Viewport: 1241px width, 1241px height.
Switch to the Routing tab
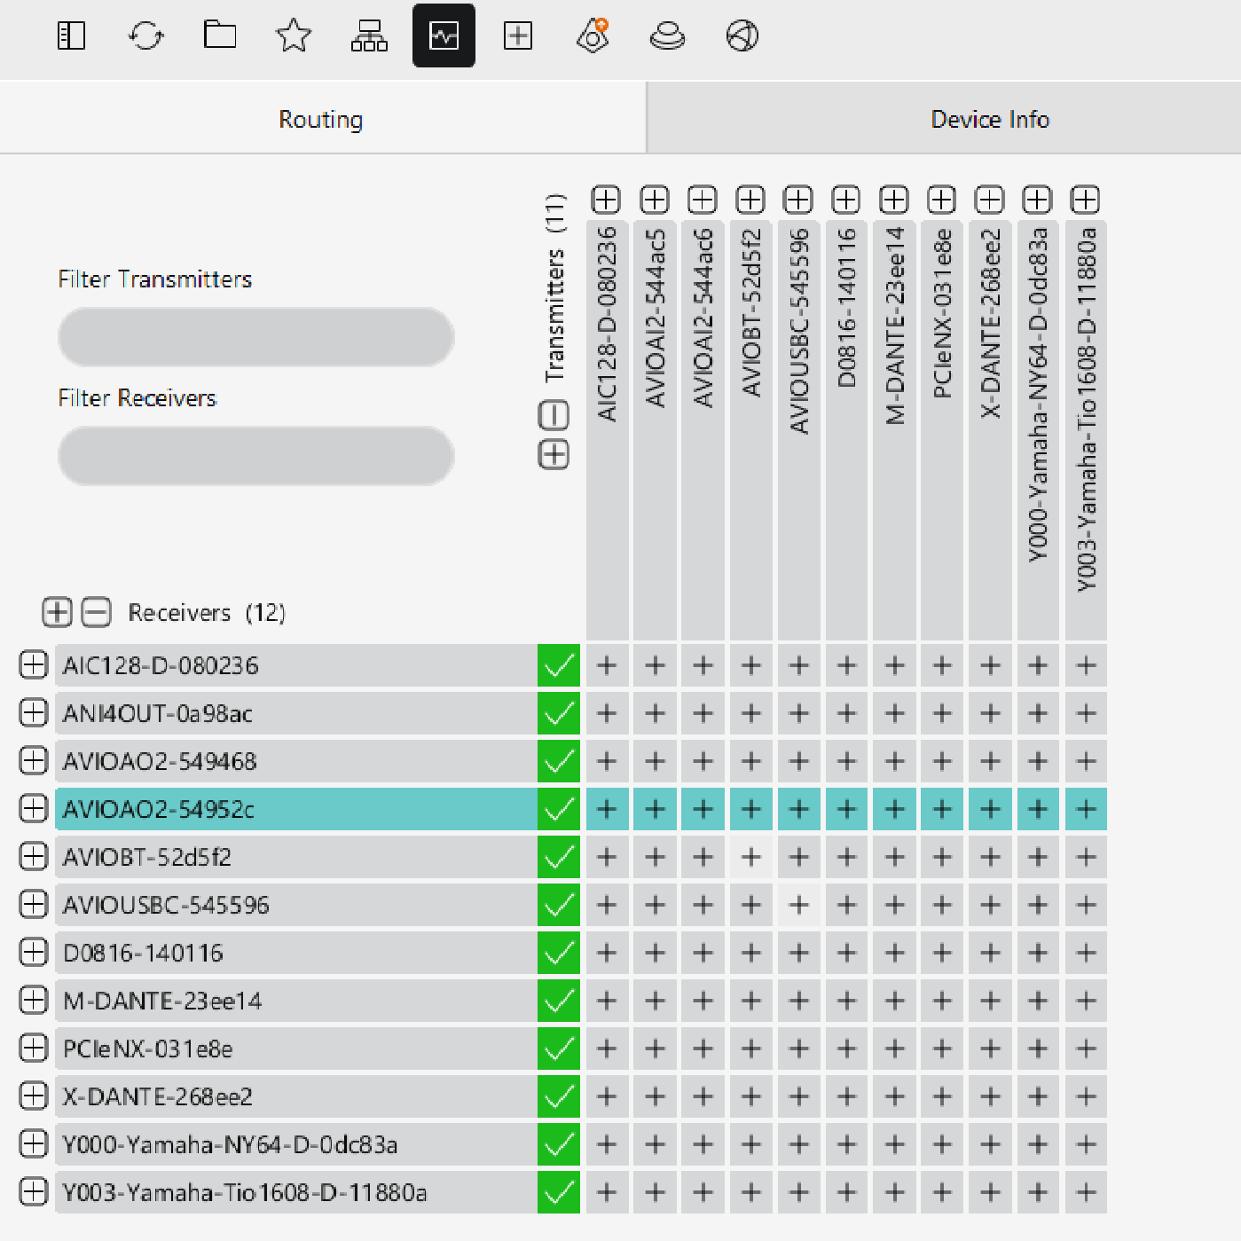click(321, 119)
